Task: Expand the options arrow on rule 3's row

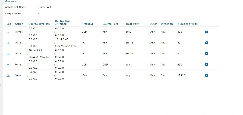Action: pyautogui.click(x=206, y=54)
